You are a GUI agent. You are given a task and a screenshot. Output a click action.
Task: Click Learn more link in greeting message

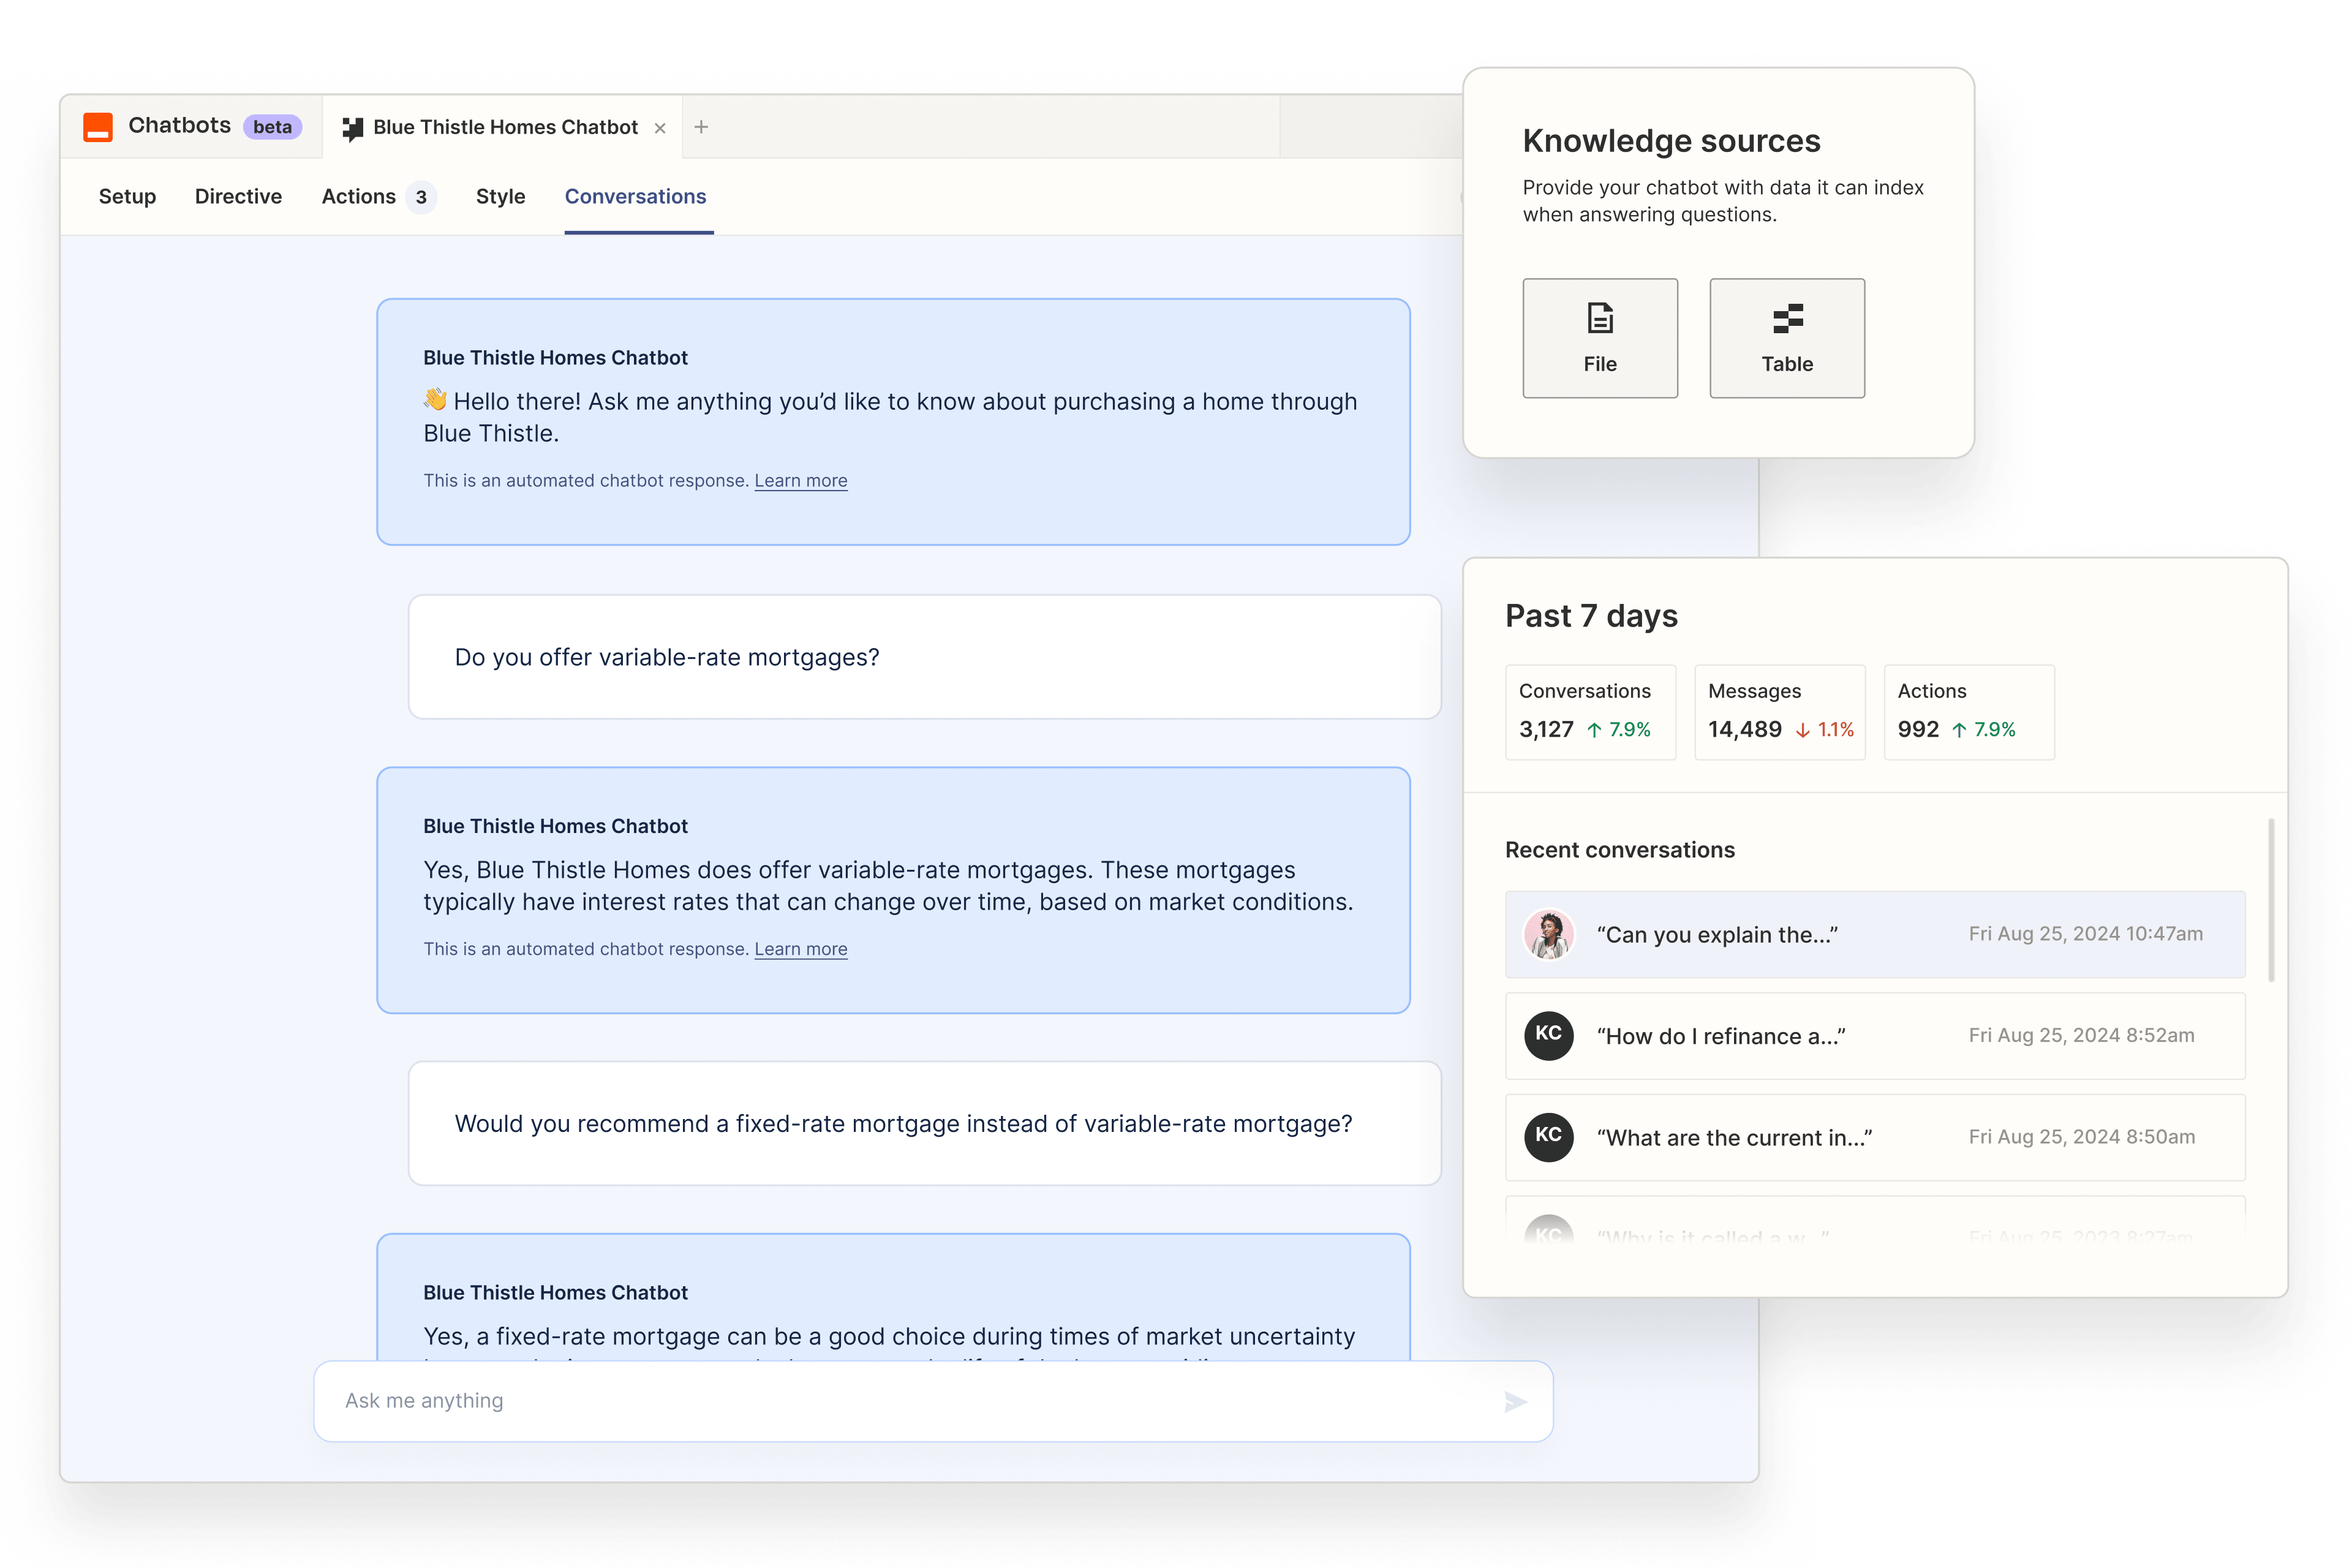(x=800, y=481)
